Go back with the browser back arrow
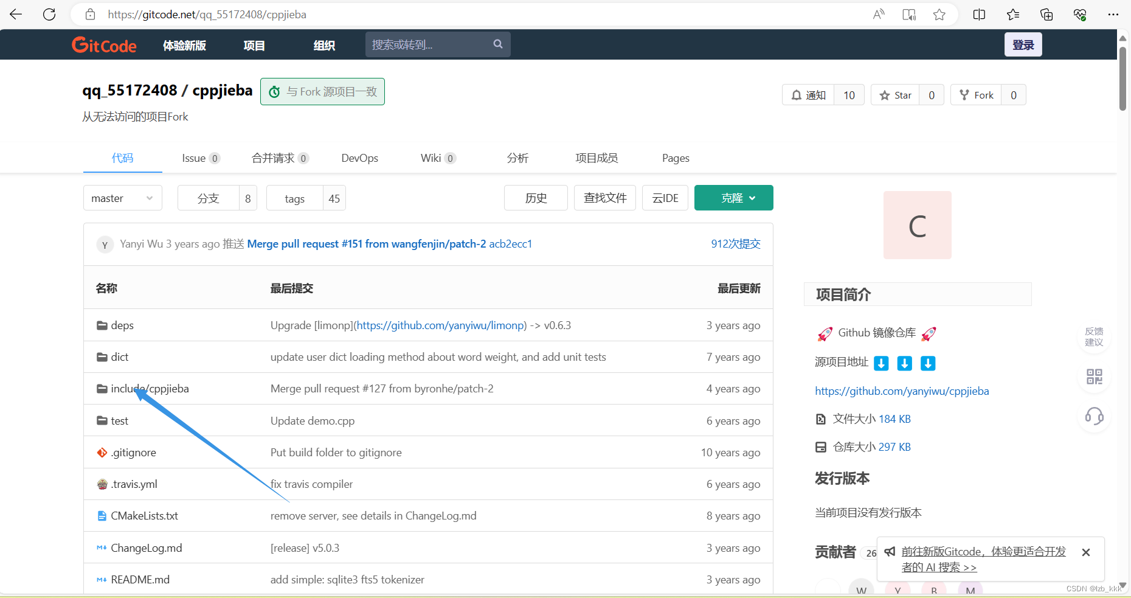The image size is (1131, 598). point(16,15)
